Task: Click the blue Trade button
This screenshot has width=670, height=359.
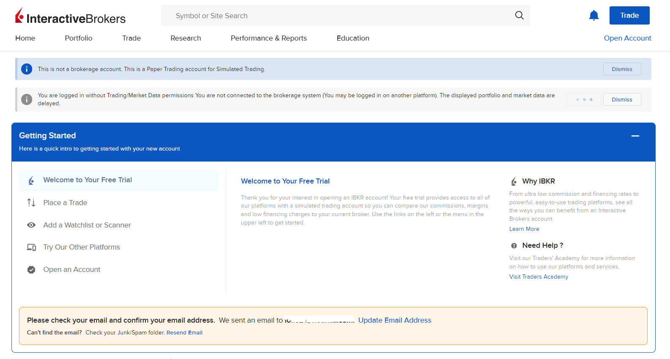Action: 629,15
